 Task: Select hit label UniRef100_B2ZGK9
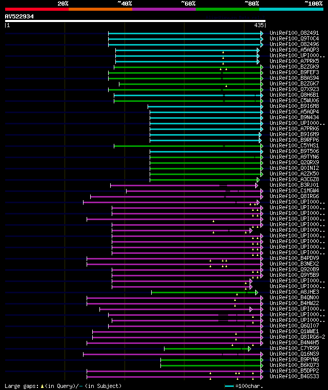pyautogui.click(x=294, y=67)
